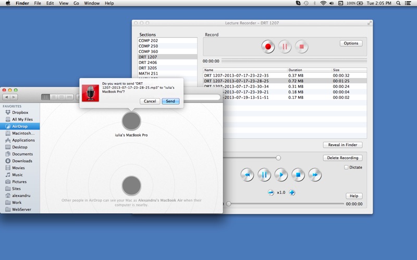Select the MATH 251 section
The image size is (417, 260).
[167, 73]
